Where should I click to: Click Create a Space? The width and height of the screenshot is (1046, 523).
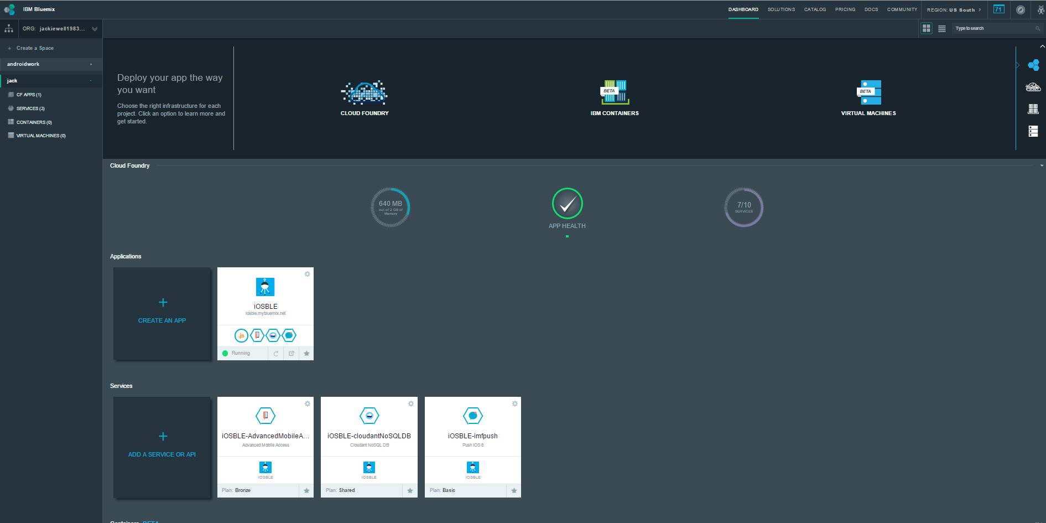pyautogui.click(x=35, y=48)
